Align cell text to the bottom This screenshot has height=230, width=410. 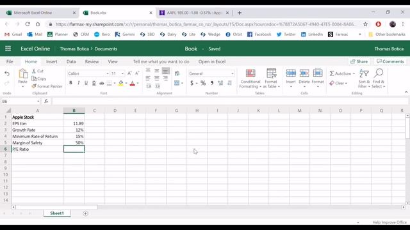pos(165,71)
